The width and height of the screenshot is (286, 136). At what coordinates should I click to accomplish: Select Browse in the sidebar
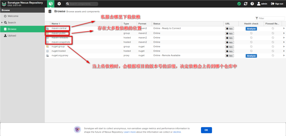click(22, 29)
